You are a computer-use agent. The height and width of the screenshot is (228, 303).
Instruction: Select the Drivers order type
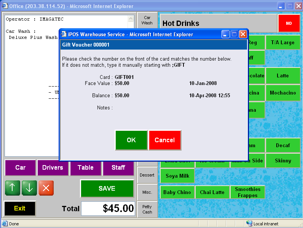pyautogui.click(x=53, y=167)
